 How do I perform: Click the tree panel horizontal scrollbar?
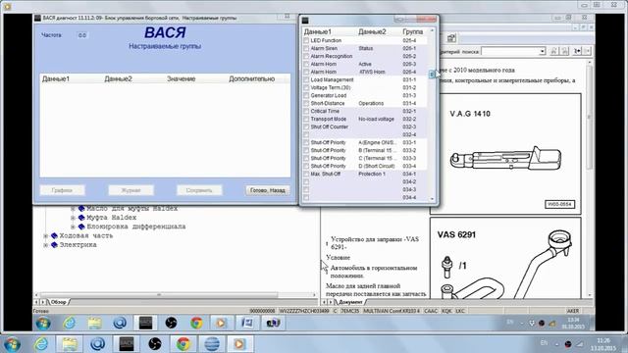pyautogui.click(x=159, y=295)
